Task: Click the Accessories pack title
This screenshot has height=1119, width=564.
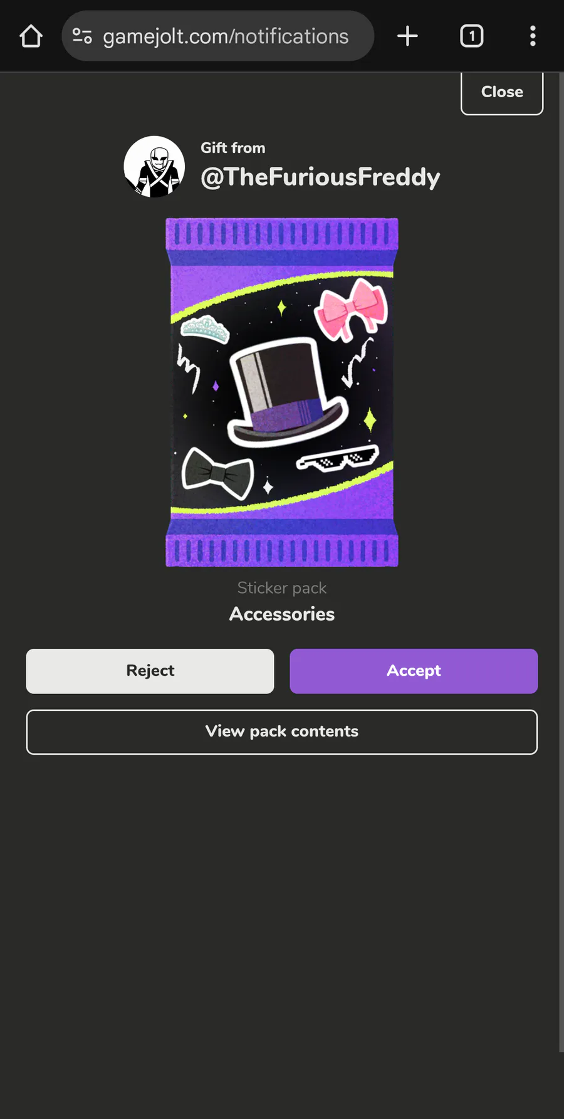Action: click(x=282, y=614)
